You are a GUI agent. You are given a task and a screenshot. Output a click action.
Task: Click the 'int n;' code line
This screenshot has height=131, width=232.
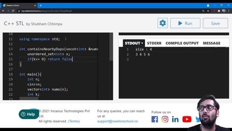33,79
